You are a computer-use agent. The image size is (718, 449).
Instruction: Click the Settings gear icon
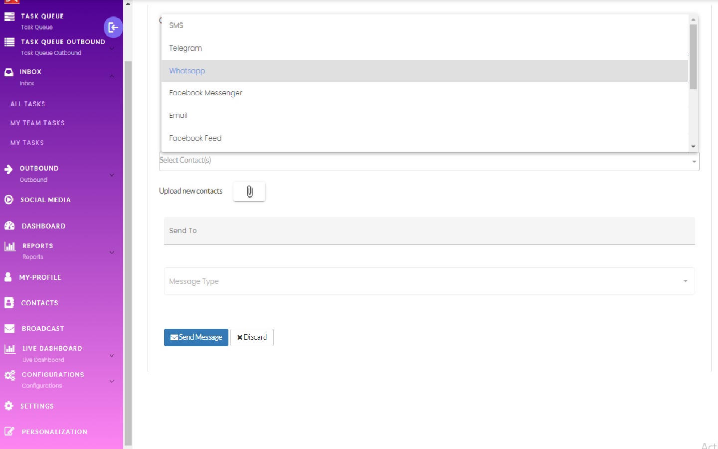[9, 406]
